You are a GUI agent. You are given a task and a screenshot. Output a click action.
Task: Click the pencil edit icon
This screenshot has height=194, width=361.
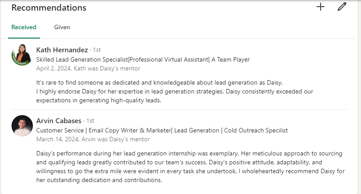pos(341,7)
